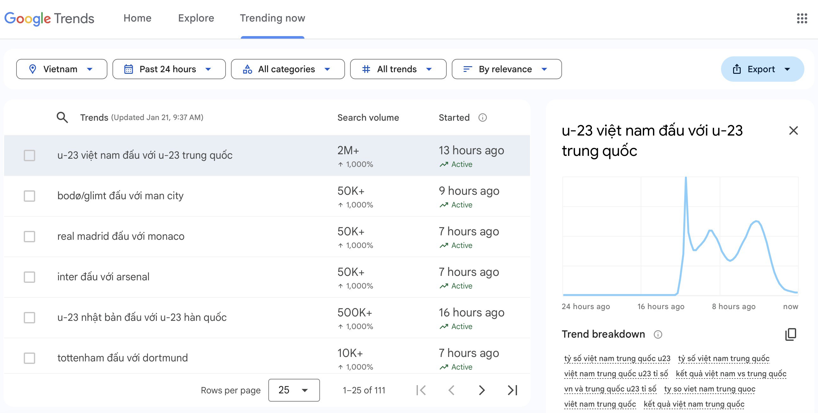Open the By relevance sort dropdown

(506, 69)
